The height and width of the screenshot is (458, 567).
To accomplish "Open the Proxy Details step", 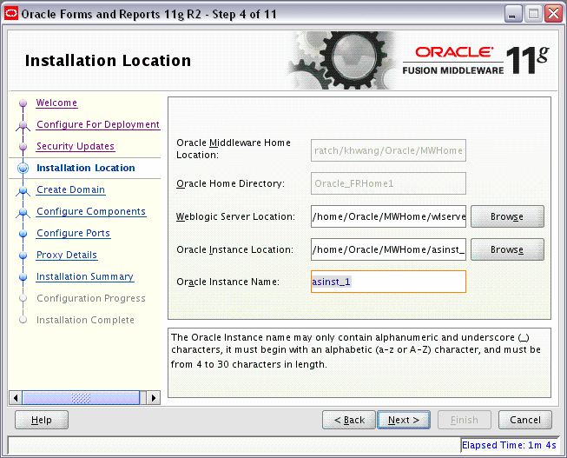I will 67,255.
